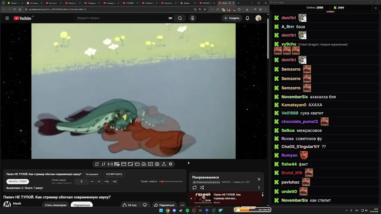Toggle playlist shuffle in the Понравившиеся panel
The width and height of the screenshot is (381, 214).
pos(202,188)
